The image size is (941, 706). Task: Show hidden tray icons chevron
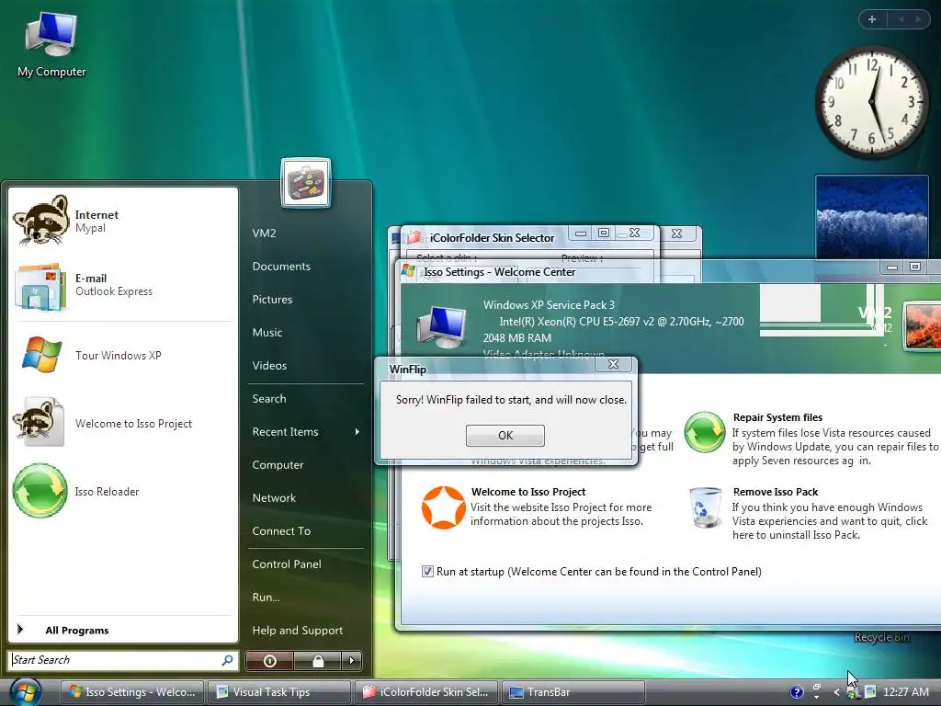[x=836, y=692]
